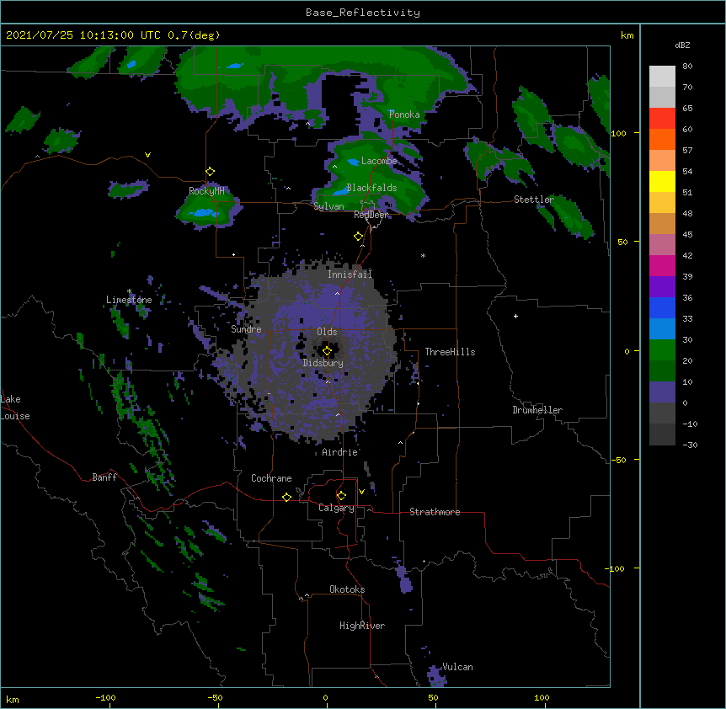Click the ThreeHills city label

pos(450,352)
